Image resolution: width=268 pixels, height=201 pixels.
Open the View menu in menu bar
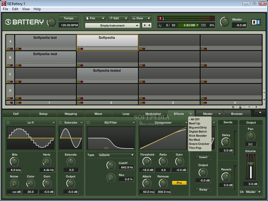[x=26, y=9]
